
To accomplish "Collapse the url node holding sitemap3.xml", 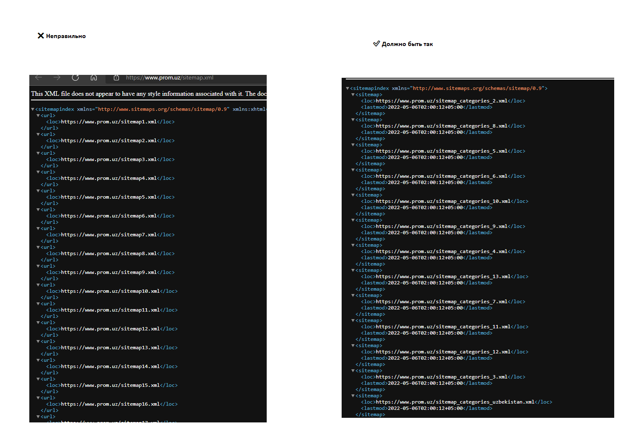I will point(38,153).
